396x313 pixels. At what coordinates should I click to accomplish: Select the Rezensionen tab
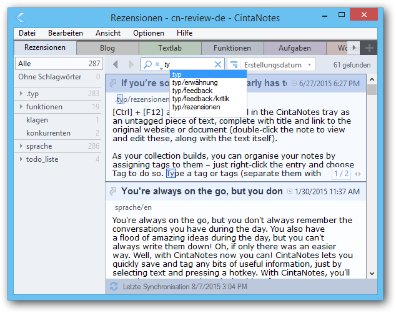pos(45,47)
